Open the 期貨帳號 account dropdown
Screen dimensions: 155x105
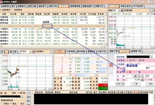pyautogui.click(x=151, y=57)
